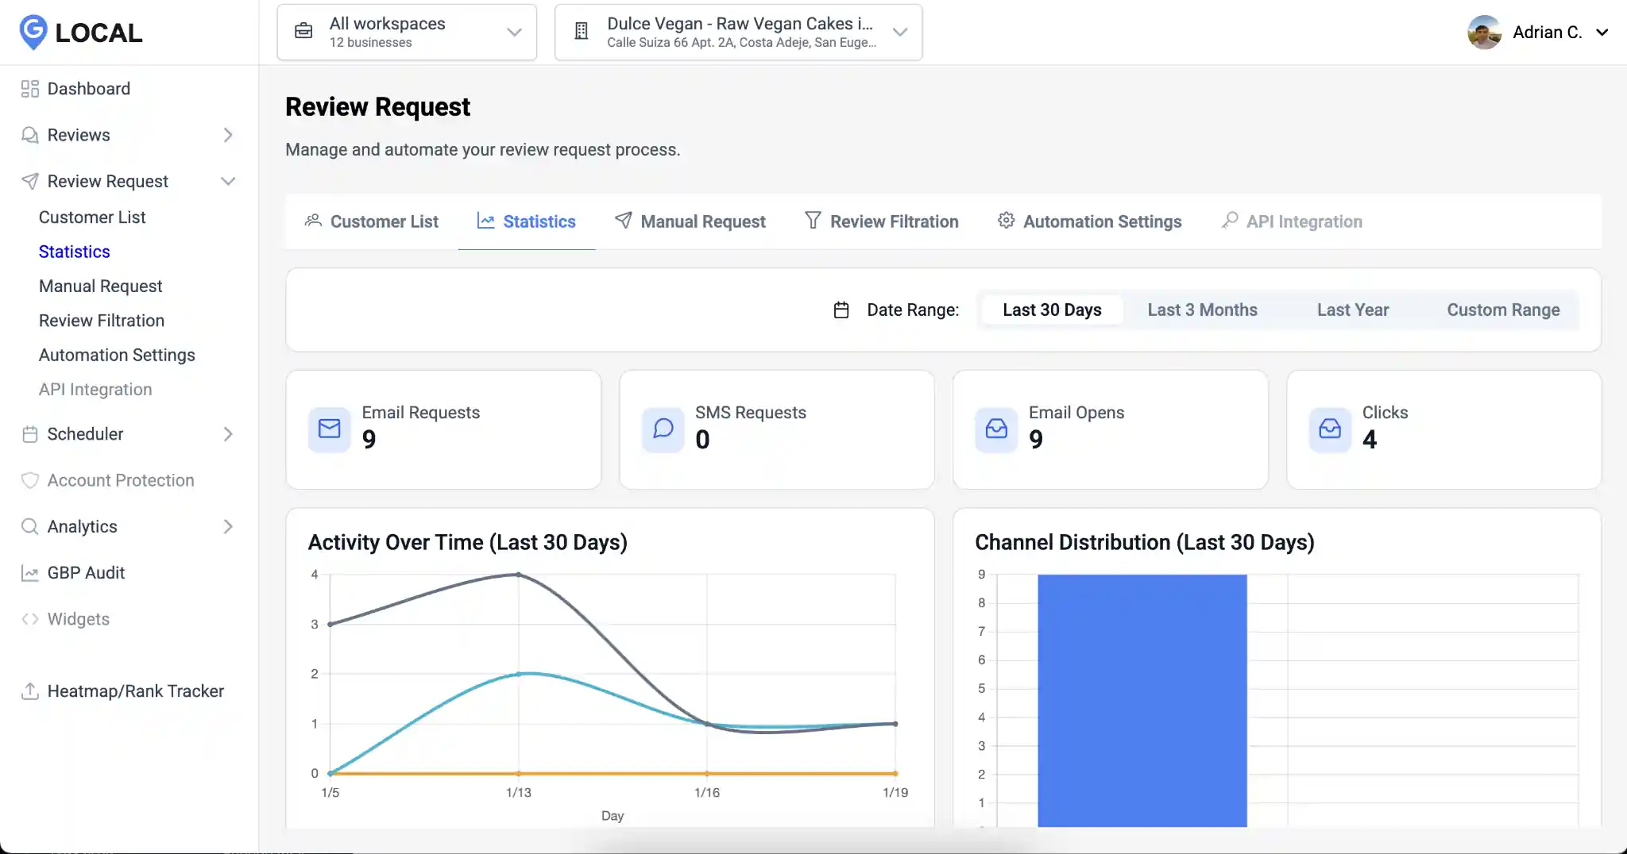Image resolution: width=1627 pixels, height=854 pixels.
Task: Click the Channel Distribution bar
Action: point(1142,698)
